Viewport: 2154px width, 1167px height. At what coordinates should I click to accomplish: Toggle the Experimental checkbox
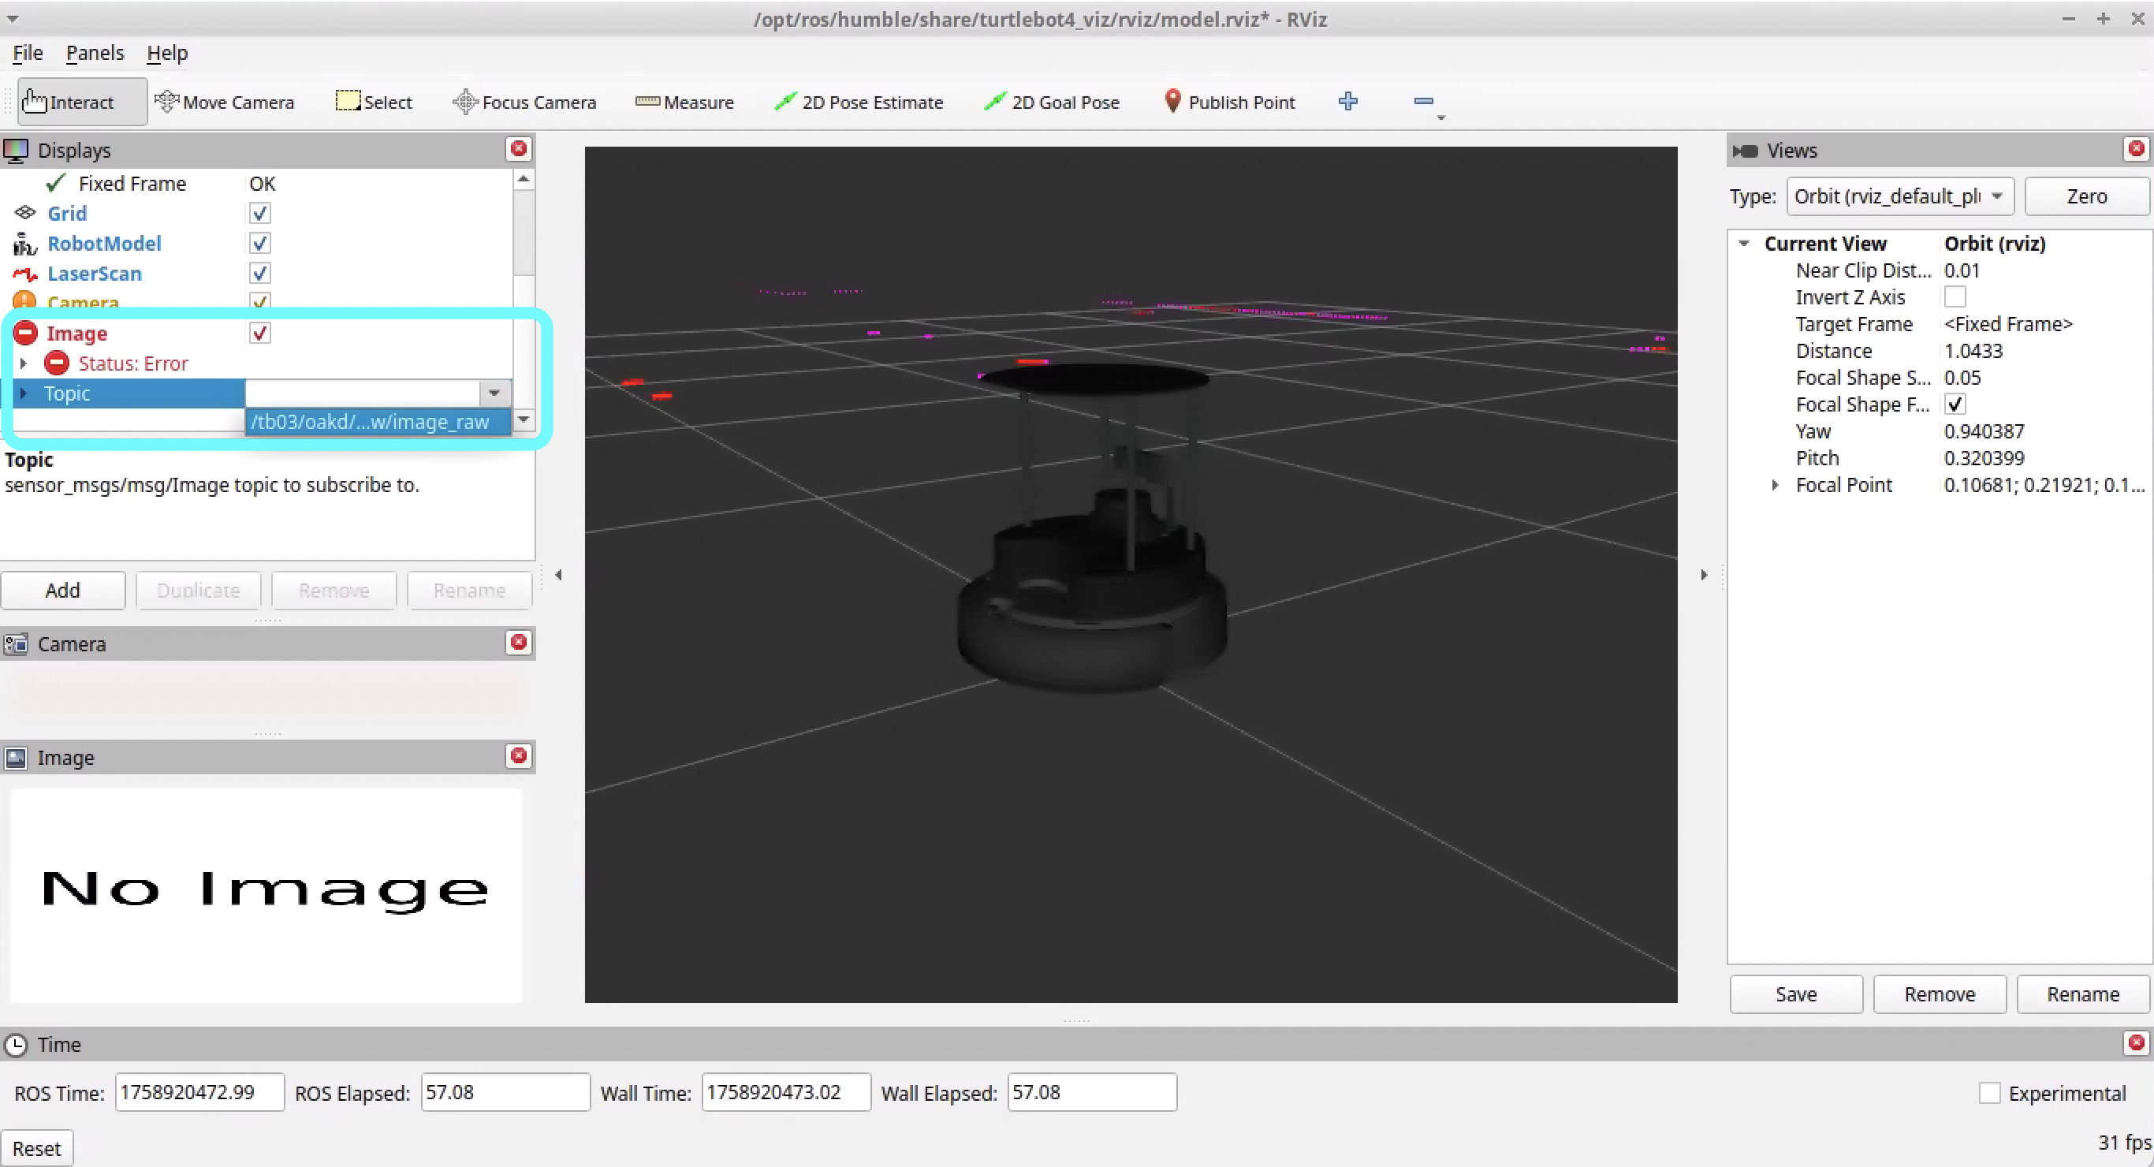(1989, 1093)
